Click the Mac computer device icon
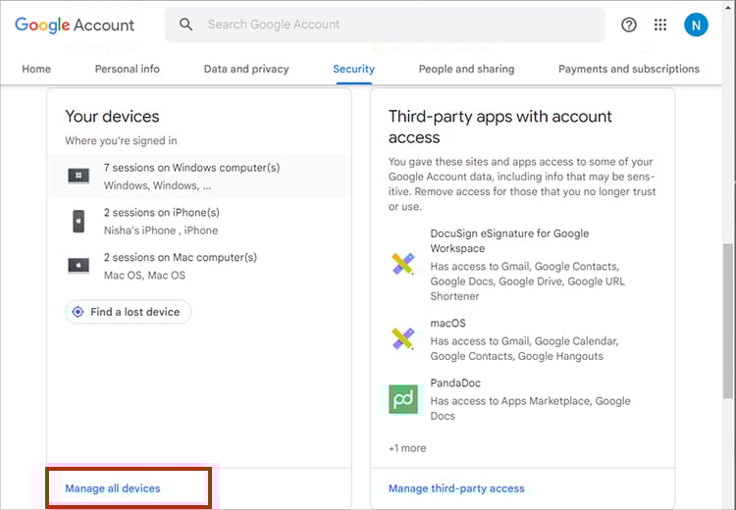The height and width of the screenshot is (510, 736). [x=79, y=266]
